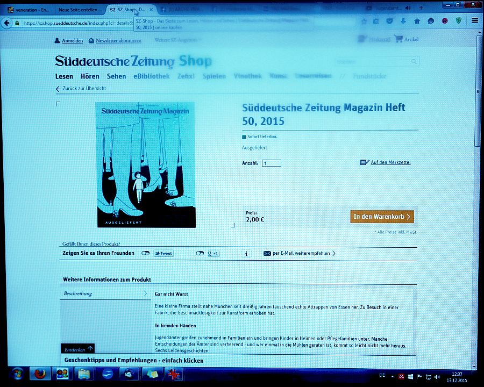Close the SZ-Shop tab
This screenshot has width=484, height=387.
coord(151,10)
